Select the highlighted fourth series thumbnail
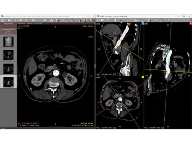This screenshot has width=192, height=144. pos(8,82)
